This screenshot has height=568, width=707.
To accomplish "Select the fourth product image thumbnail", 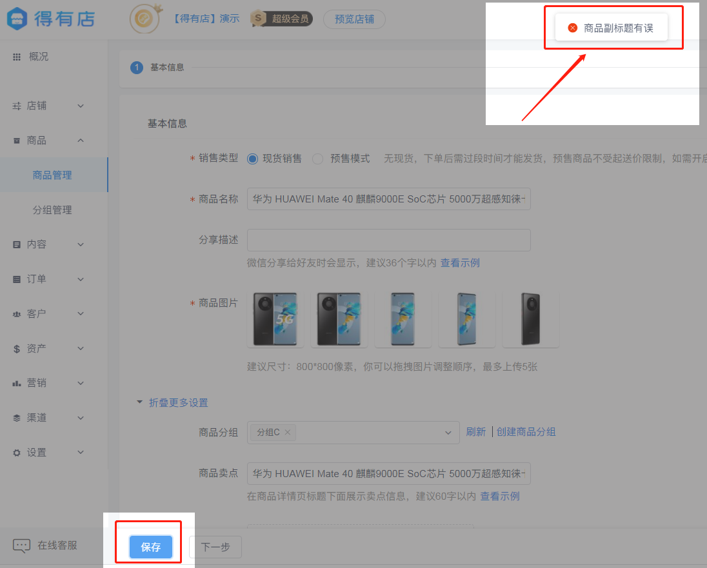I will pyautogui.click(x=466, y=319).
